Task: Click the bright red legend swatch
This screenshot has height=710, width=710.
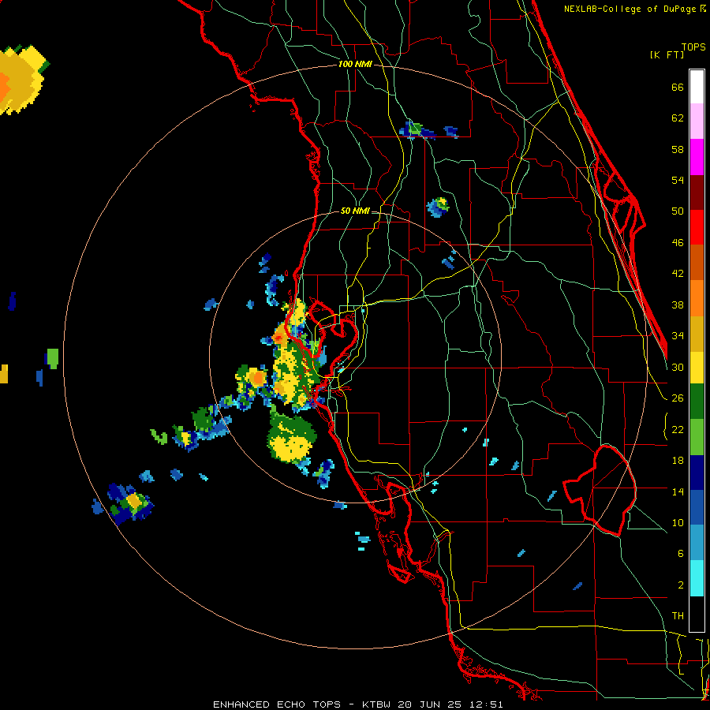Action: (697, 227)
